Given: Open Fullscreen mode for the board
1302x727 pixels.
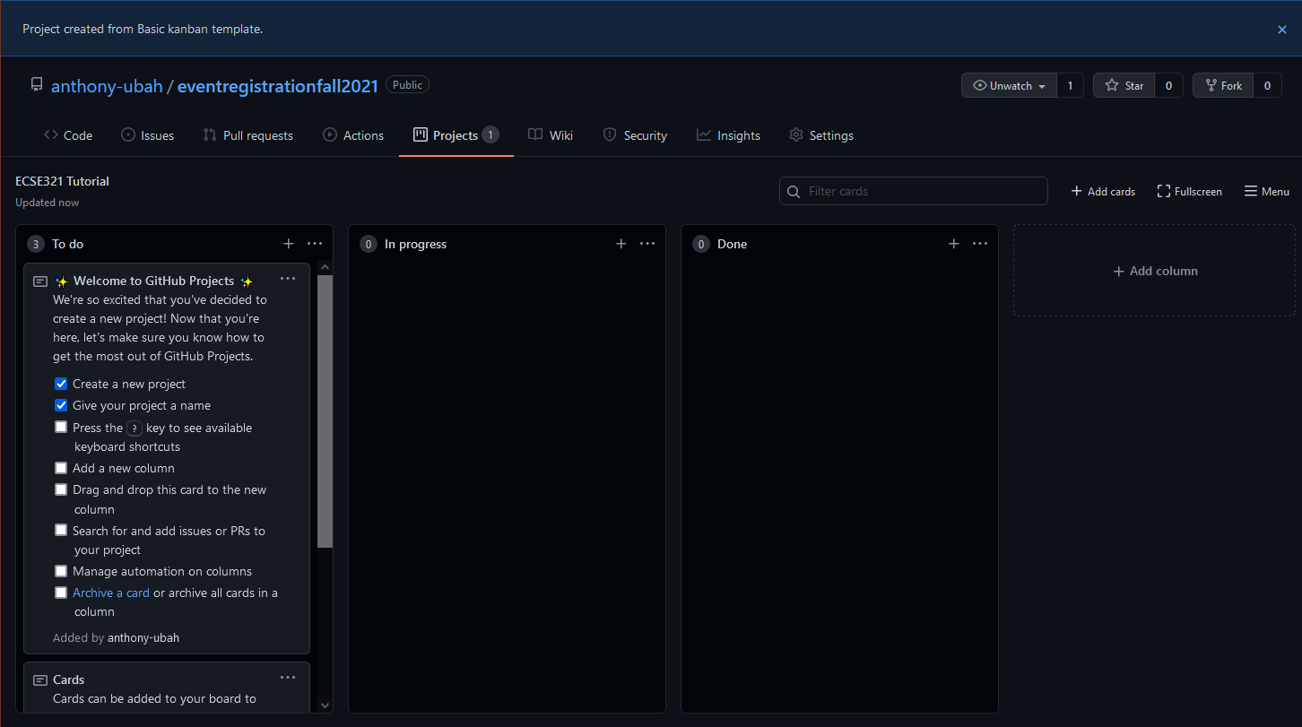Looking at the screenshot, I should coord(1189,191).
